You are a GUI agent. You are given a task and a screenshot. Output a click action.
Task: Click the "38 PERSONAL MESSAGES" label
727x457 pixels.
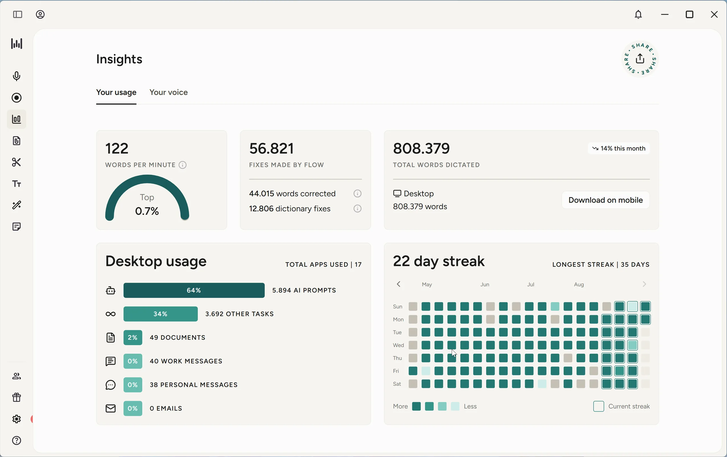pyautogui.click(x=194, y=385)
